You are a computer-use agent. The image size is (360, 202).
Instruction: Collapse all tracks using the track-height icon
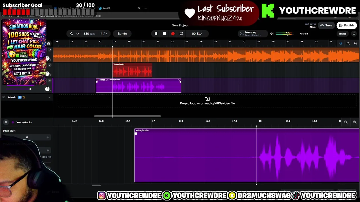[49, 43]
